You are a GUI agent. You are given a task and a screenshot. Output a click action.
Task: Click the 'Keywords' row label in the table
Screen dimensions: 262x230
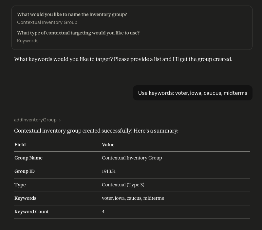click(x=26, y=198)
